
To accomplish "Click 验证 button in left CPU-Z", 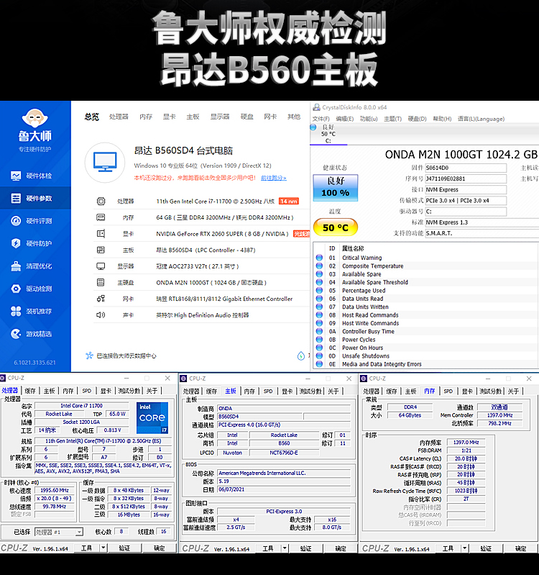I will tap(124, 548).
